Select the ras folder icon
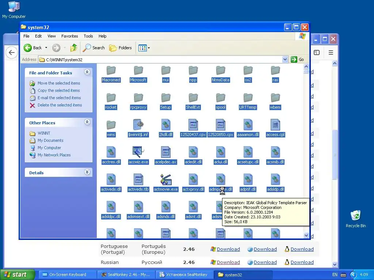 pyautogui.click(x=275, y=71)
